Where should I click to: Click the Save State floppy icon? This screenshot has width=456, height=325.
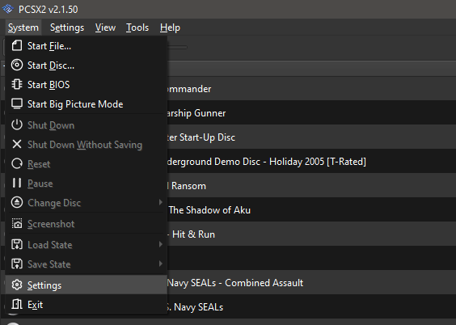pos(17,264)
